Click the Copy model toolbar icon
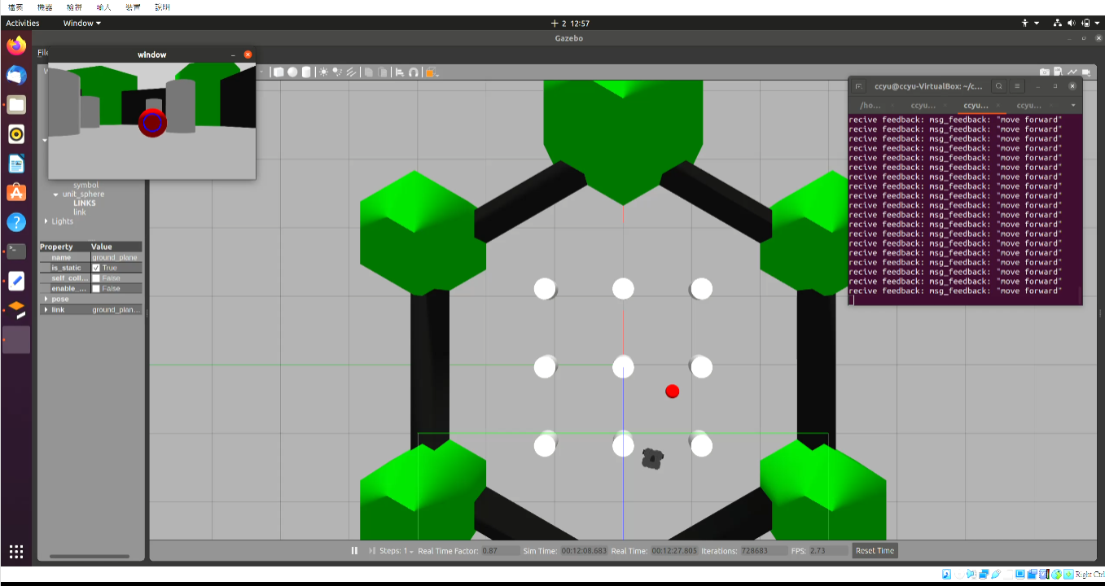 tap(368, 72)
